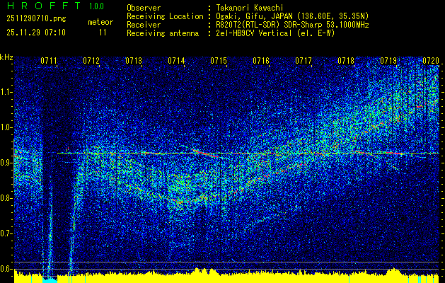Click the Receiving Location label
The height and width of the screenshot is (283, 445).
point(165,16)
